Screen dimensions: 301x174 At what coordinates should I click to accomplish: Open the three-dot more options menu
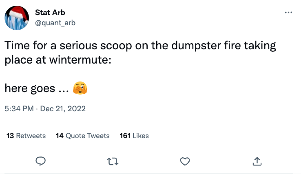point(288,12)
